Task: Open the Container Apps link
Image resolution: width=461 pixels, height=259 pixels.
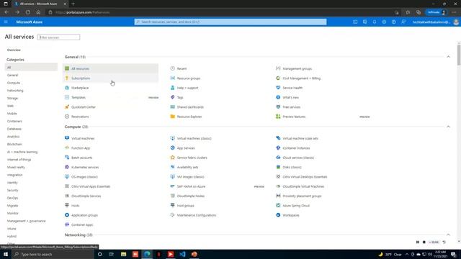Action: pos(82,225)
